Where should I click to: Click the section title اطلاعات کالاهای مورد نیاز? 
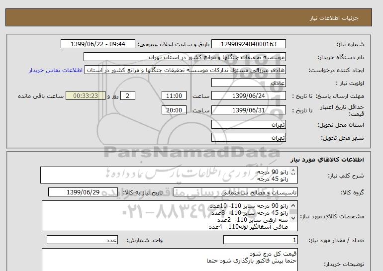click(x=327, y=160)
